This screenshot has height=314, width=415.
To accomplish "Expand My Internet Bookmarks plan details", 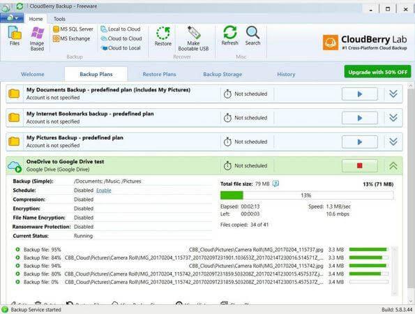I will coord(393,117).
